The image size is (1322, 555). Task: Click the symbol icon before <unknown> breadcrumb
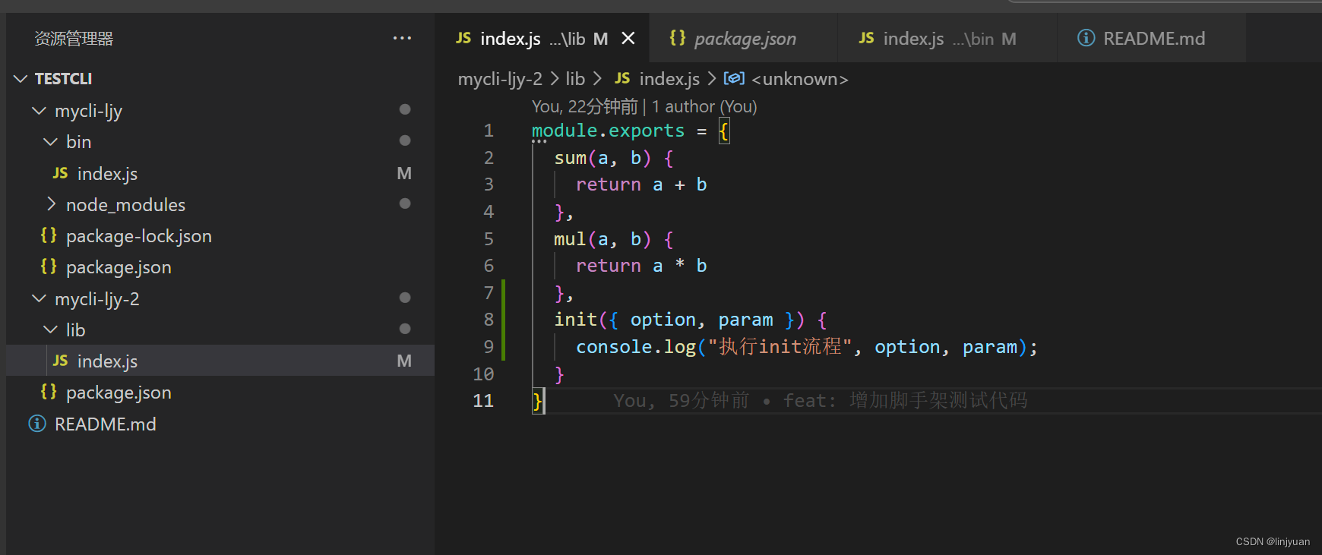(x=734, y=78)
